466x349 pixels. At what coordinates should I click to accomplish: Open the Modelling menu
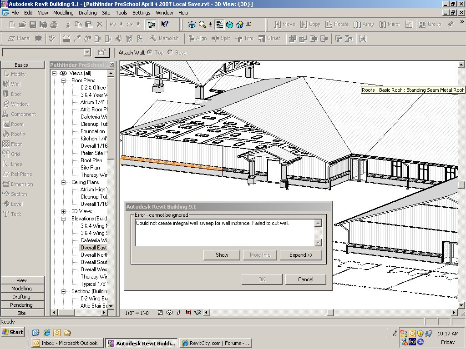(63, 13)
